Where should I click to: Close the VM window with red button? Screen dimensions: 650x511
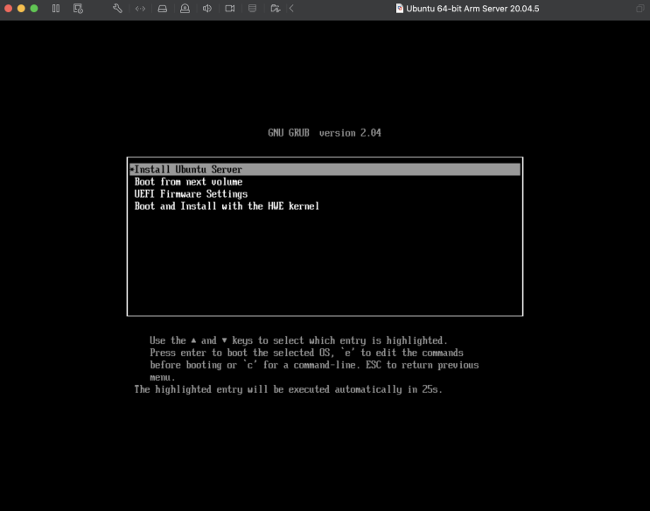click(x=8, y=8)
